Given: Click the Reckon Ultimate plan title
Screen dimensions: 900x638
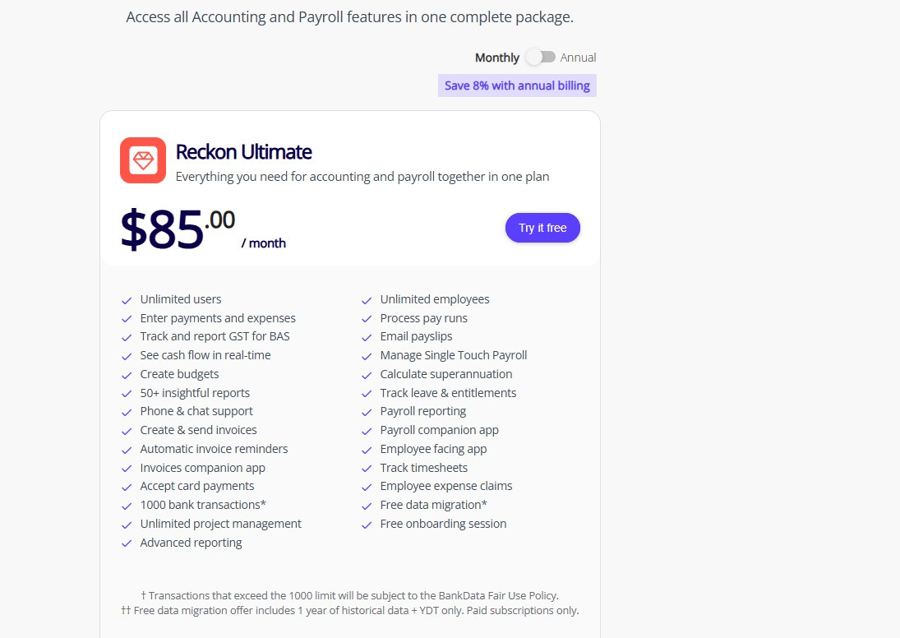Looking at the screenshot, I should pyautogui.click(x=244, y=152).
